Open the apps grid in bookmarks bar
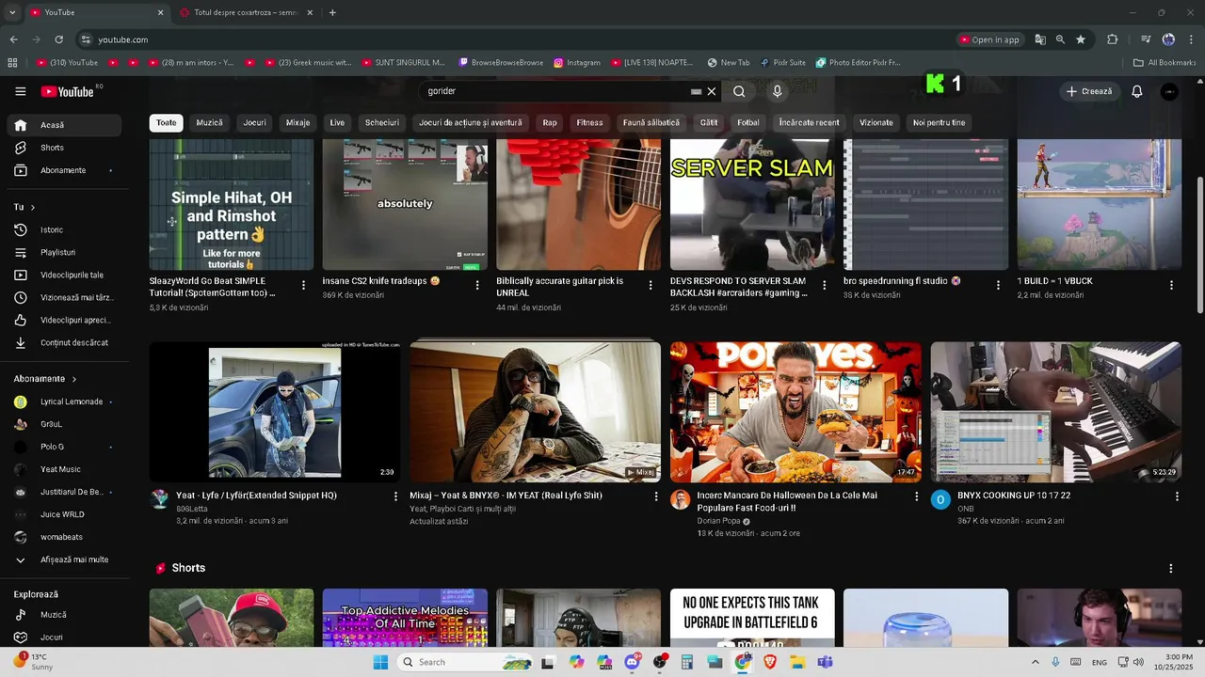 12,63
